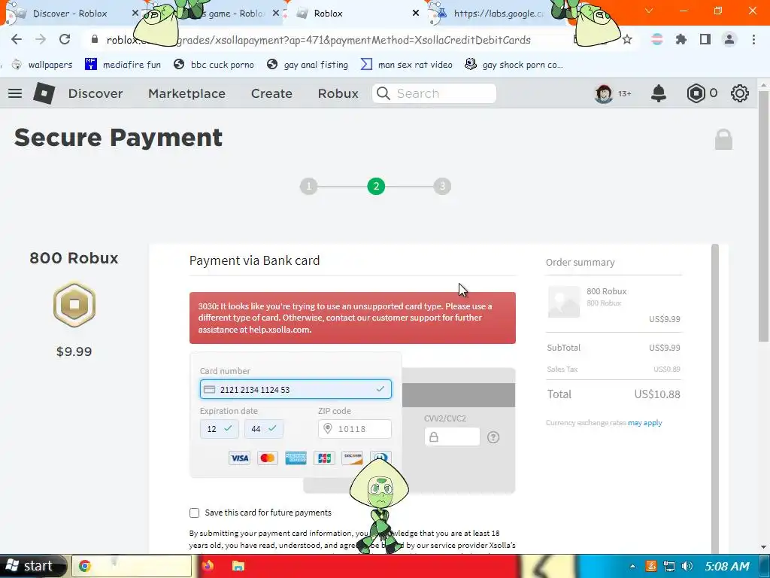Close the active Roblox tab
Viewport: 770px width, 578px height.
(x=416, y=14)
